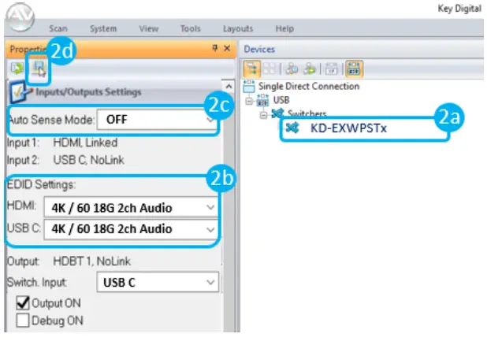Screen dimensions: 487x341
Task: Open the Tools menu
Action: [x=191, y=28]
